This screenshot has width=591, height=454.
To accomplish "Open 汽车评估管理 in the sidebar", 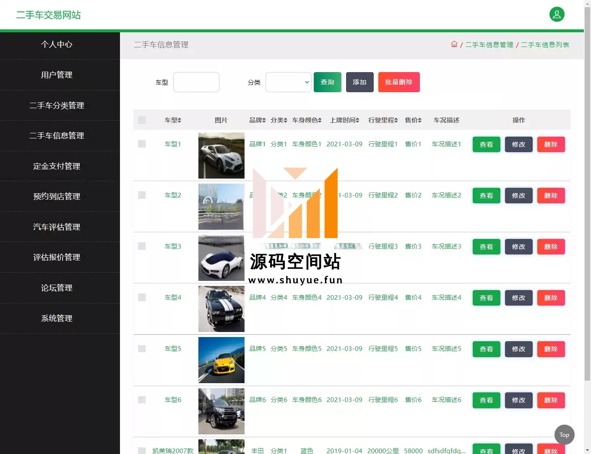I will coord(57,227).
